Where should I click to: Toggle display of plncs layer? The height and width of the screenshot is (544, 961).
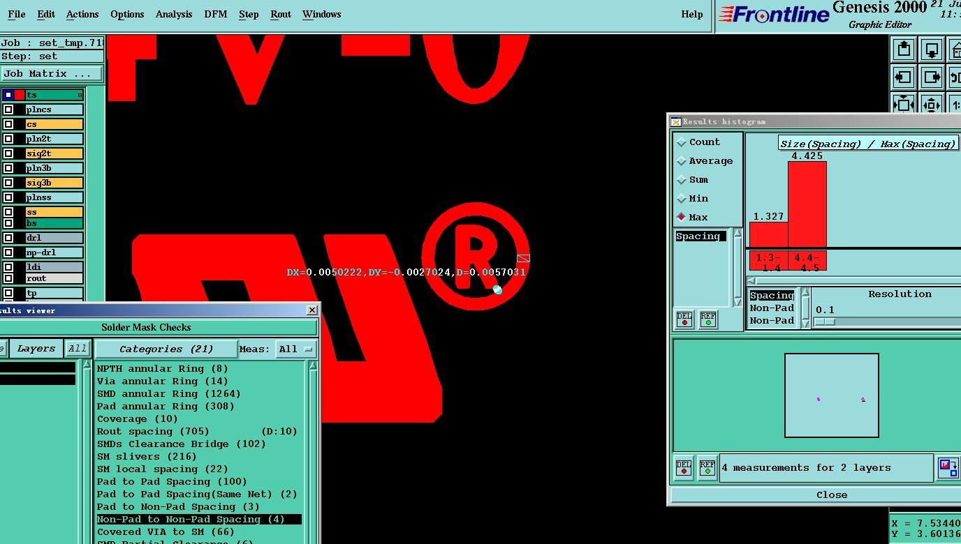click(x=8, y=109)
